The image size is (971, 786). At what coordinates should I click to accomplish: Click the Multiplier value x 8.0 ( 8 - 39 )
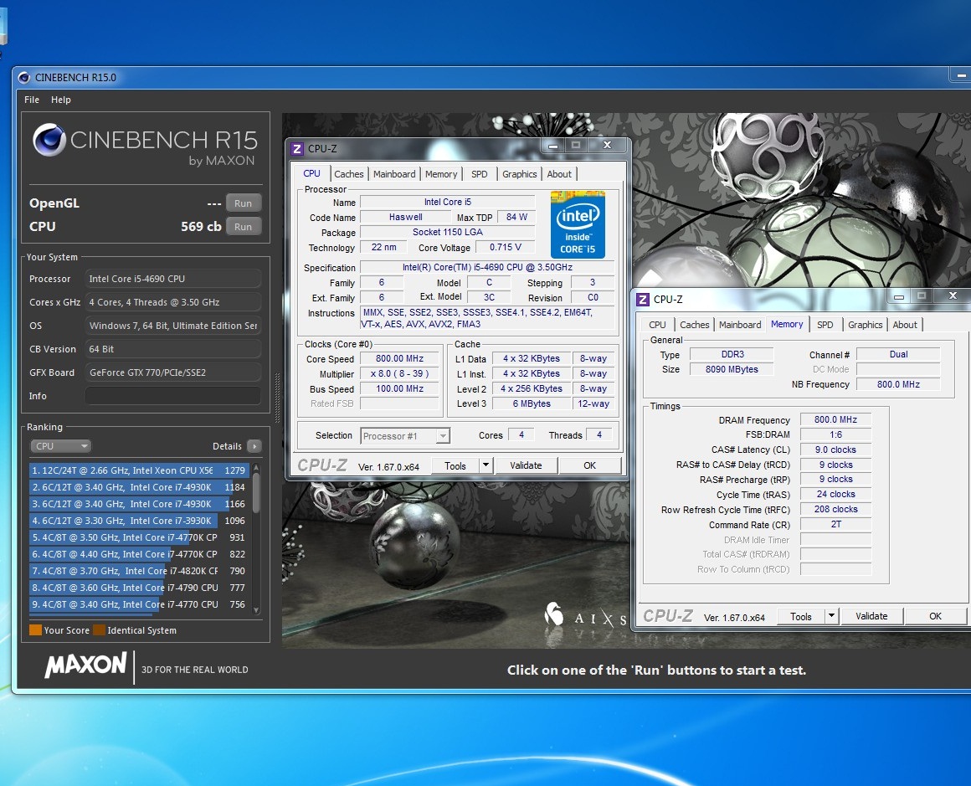tap(399, 373)
